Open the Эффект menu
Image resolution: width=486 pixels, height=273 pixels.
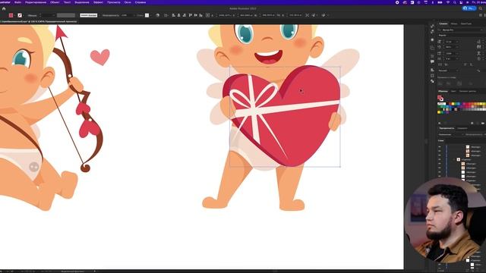click(x=98, y=2)
